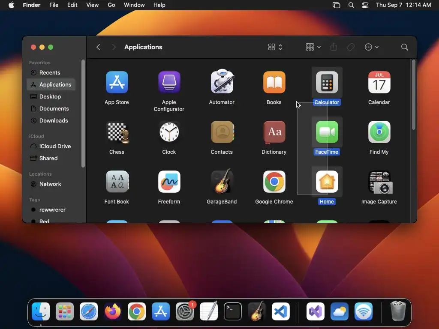Open the File menu
Screen dimensions: 439x329
coord(54,5)
